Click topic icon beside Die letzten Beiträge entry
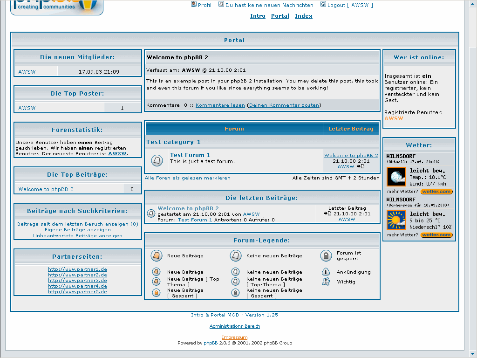477x358 pixels. (x=151, y=213)
